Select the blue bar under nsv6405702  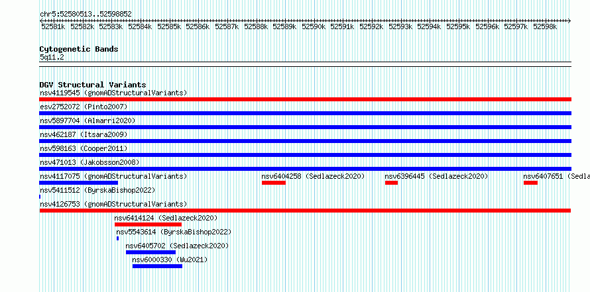[x=151, y=252]
